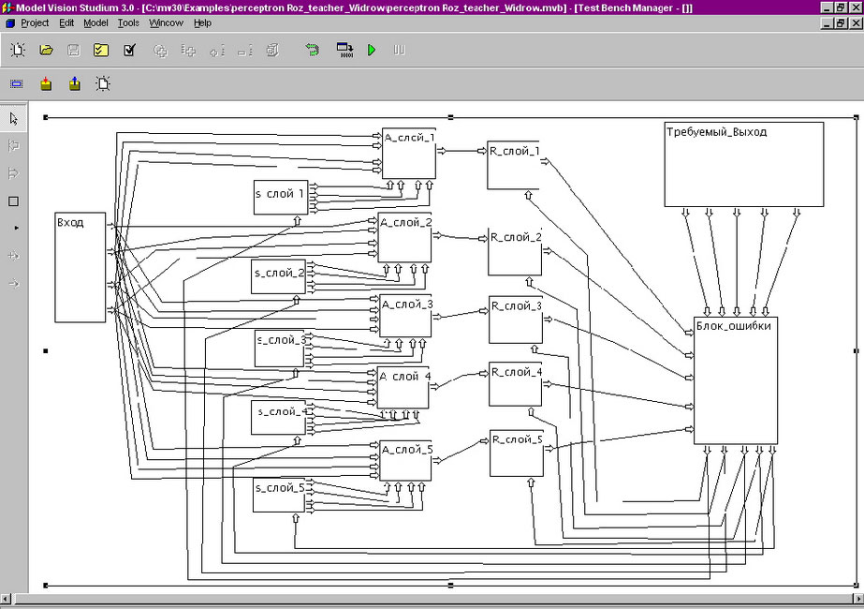
Task: Select the square block drawing tool
Action: point(13,201)
